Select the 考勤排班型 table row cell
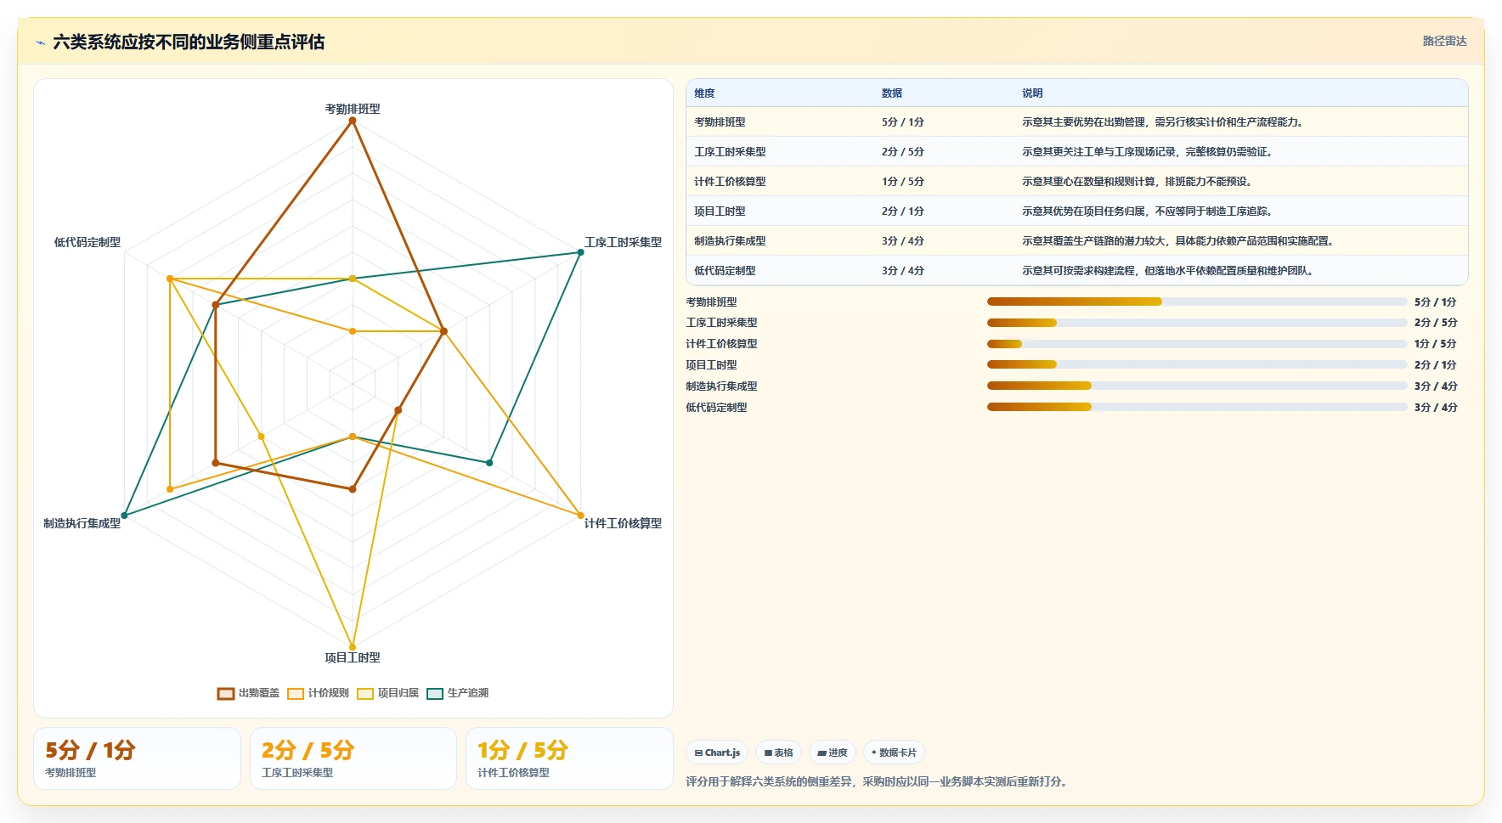1502x823 pixels. (x=720, y=122)
